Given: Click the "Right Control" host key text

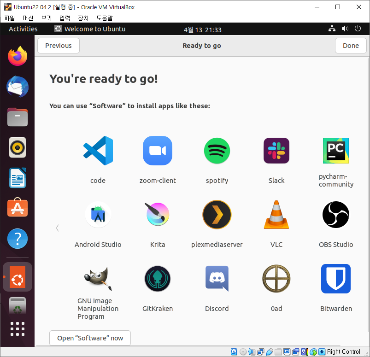Looking at the screenshot, I should click(344, 352).
